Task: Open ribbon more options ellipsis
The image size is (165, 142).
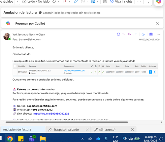Action: click(x=139, y=1)
